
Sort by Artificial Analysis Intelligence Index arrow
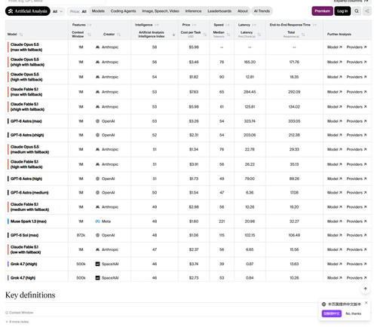pos(173,35)
